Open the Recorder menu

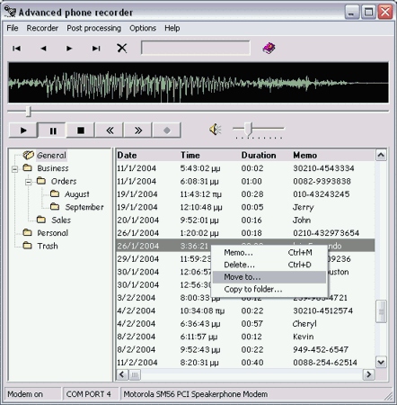42,28
